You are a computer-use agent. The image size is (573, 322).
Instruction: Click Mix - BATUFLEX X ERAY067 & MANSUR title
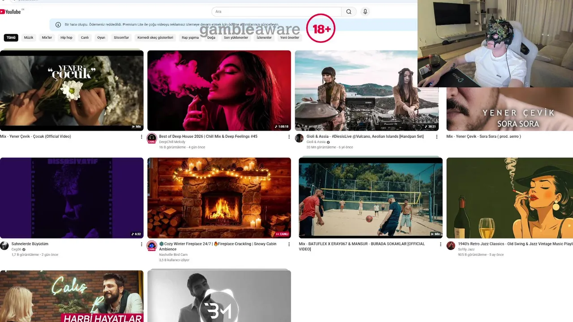(x=362, y=246)
